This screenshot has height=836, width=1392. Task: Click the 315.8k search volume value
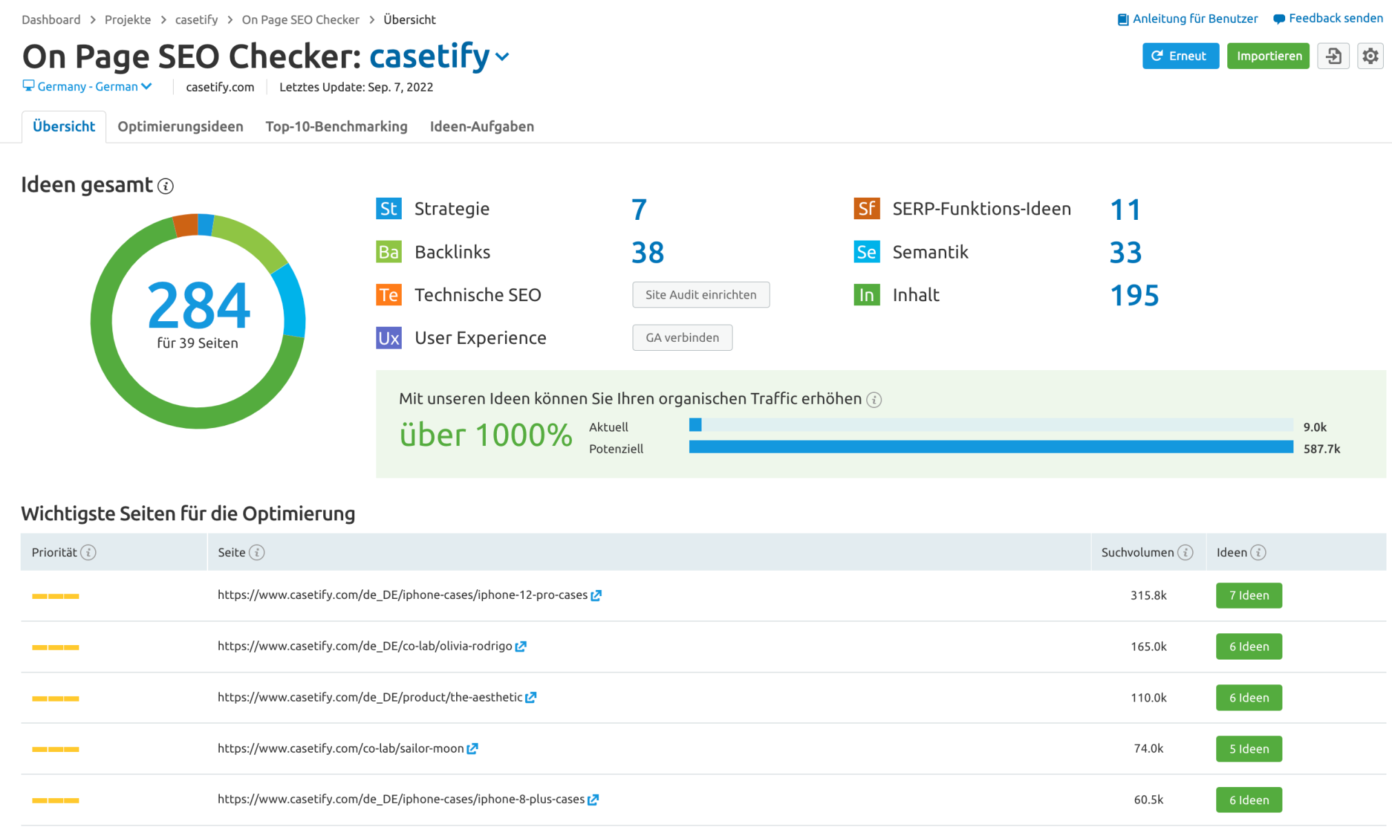point(1148,595)
